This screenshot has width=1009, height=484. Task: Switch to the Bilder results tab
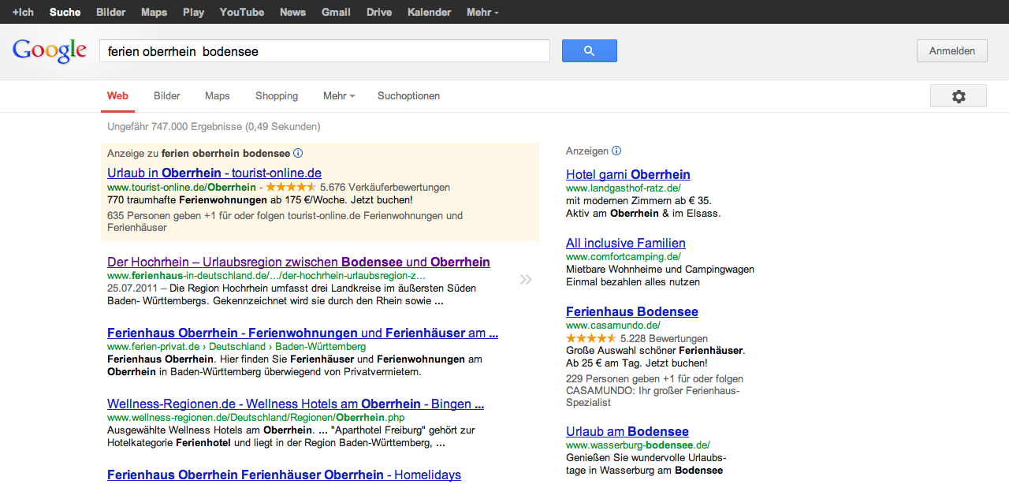tap(167, 96)
